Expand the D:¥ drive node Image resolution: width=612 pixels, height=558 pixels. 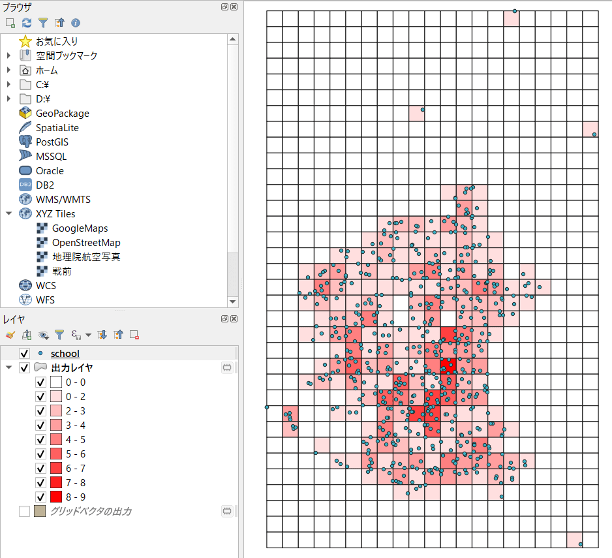click(8, 99)
